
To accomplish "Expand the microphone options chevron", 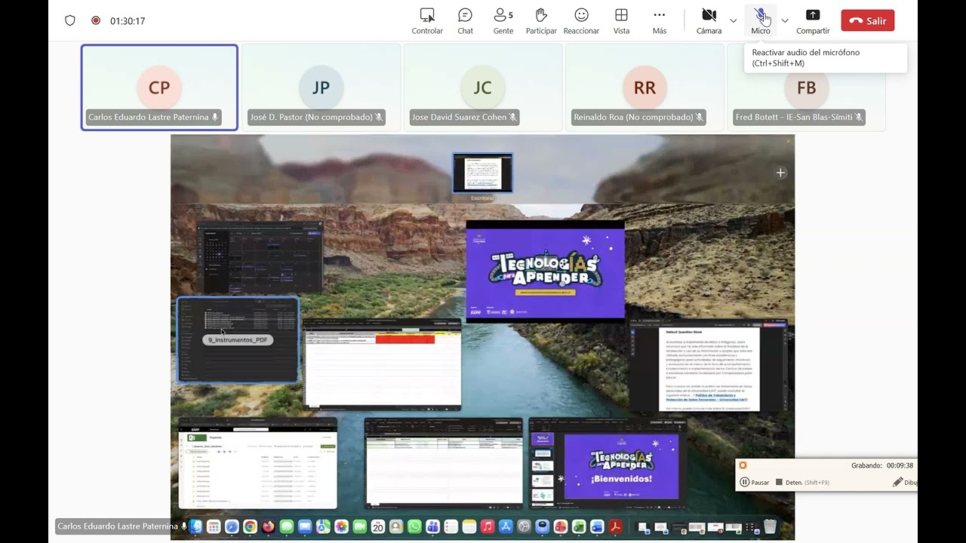I will [x=785, y=21].
